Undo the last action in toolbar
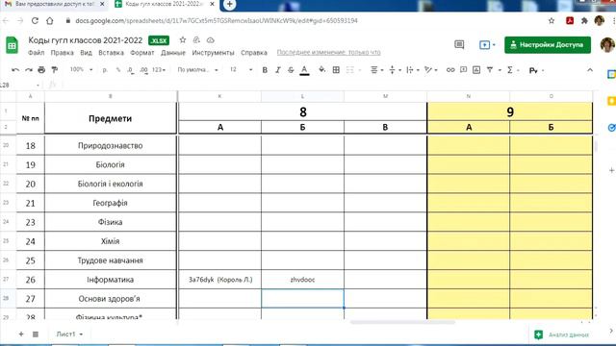 15,70
